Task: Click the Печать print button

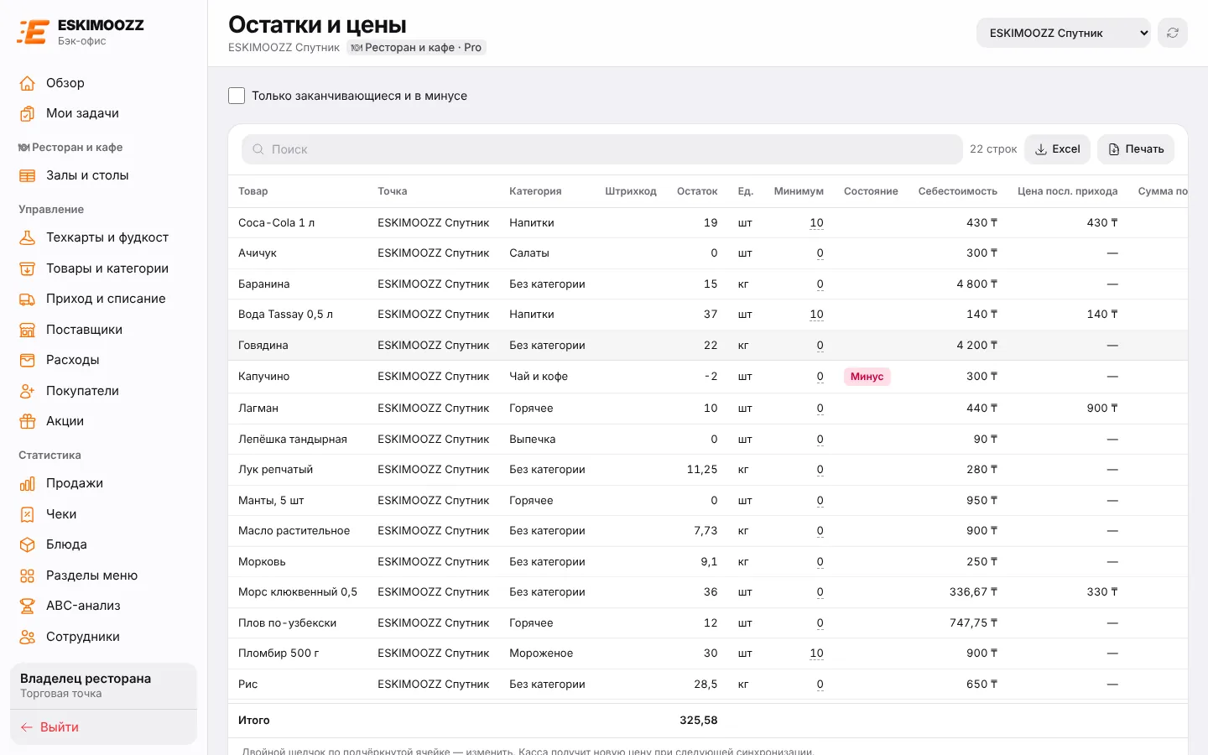Action: pos(1136,149)
